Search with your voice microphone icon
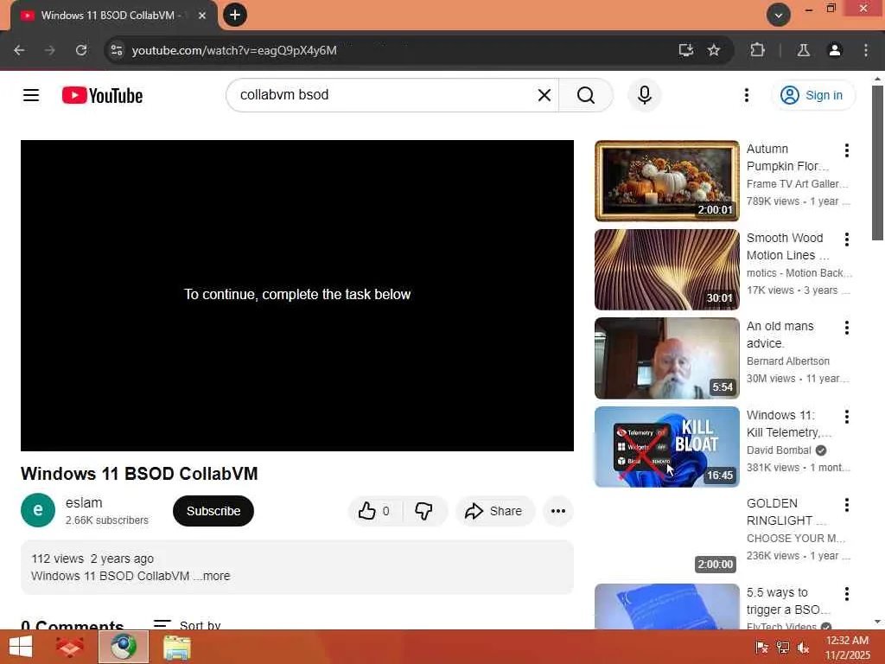885x664 pixels. pos(645,95)
